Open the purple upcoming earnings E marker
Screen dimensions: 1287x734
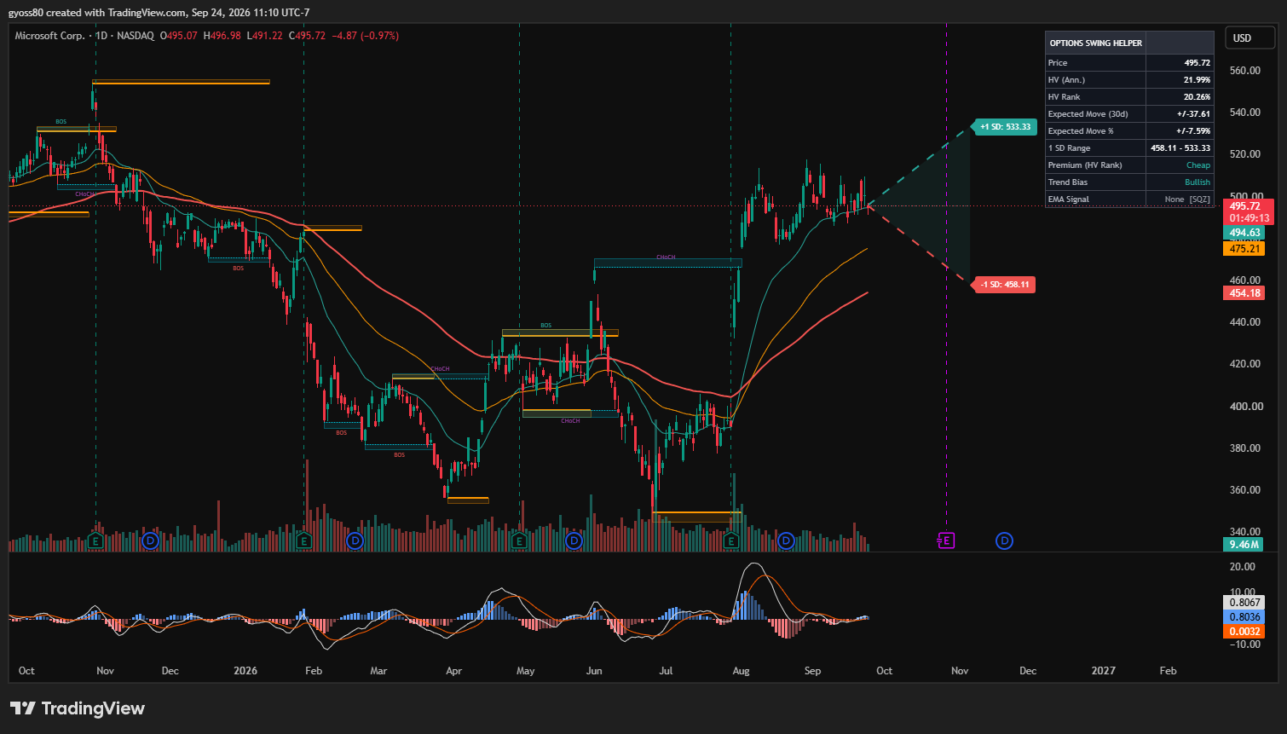[946, 540]
